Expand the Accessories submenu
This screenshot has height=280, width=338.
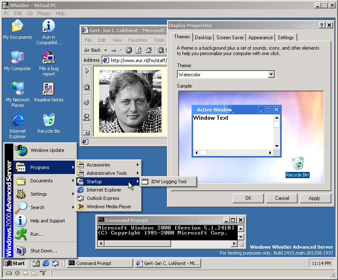click(x=109, y=165)
